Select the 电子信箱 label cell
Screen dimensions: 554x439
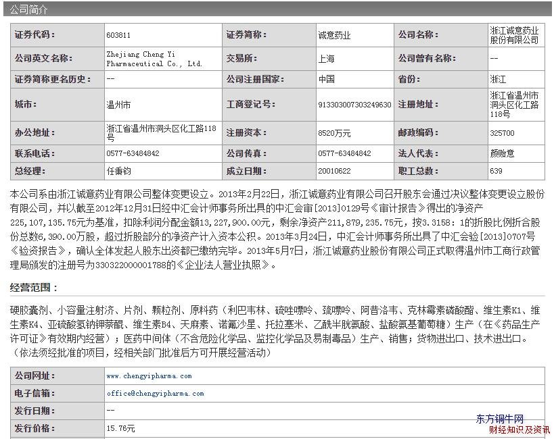point(57,394)
